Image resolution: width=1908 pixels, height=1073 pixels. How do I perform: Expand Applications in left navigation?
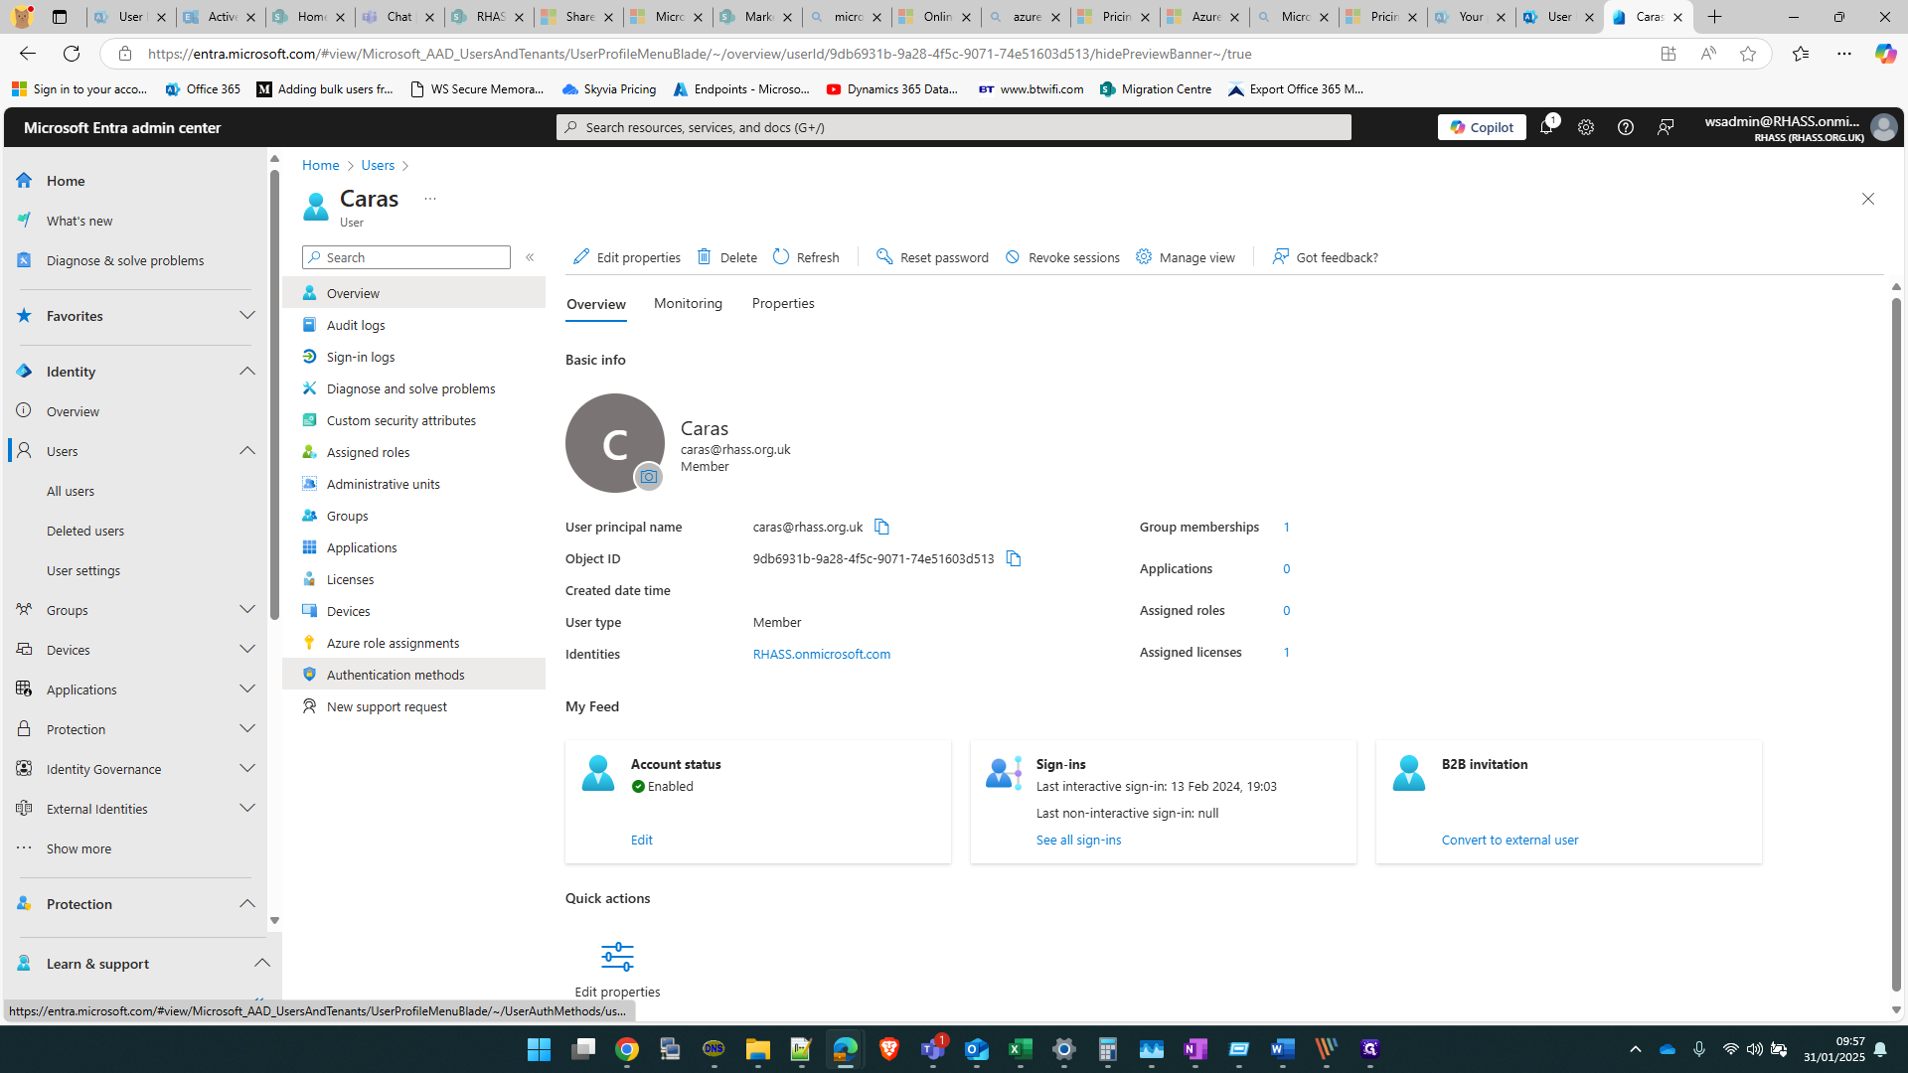click(x=247, y=690)
